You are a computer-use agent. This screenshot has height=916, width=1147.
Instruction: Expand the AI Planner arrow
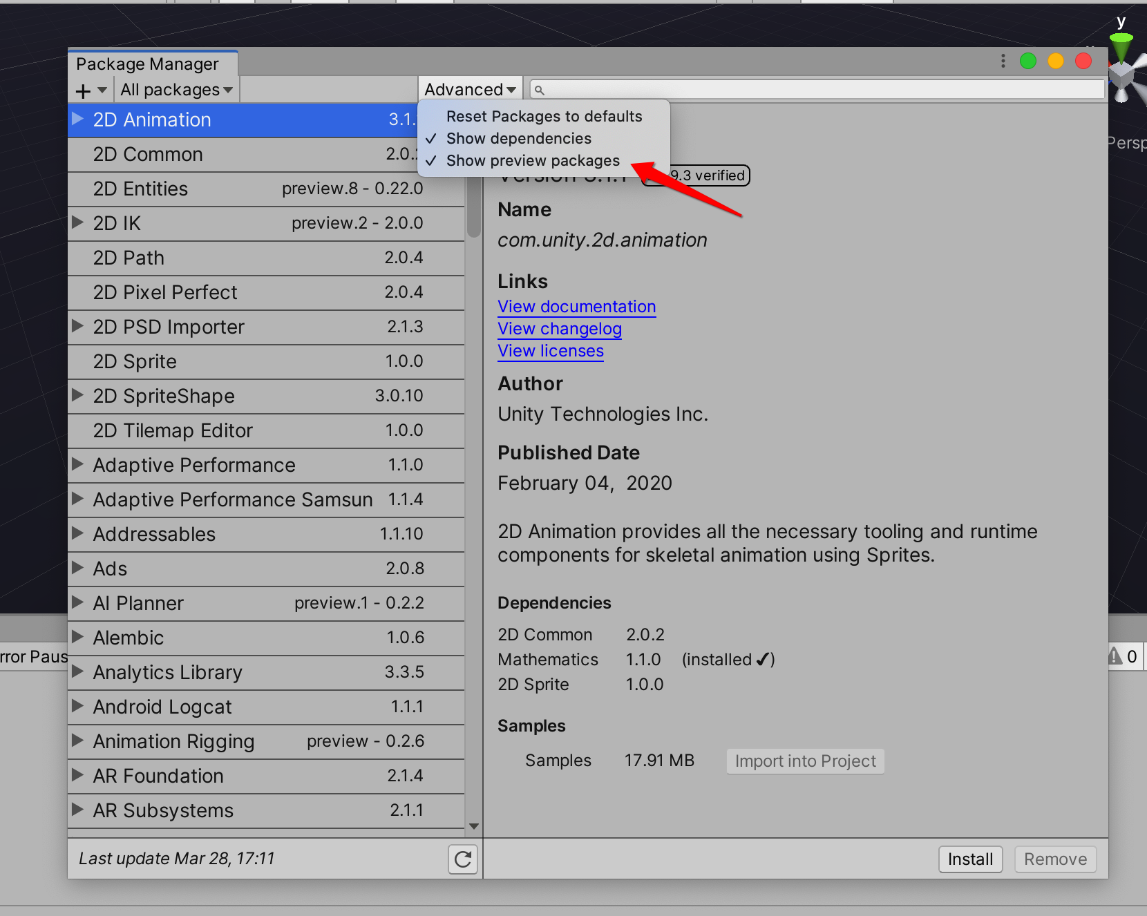tap(78, 602)
